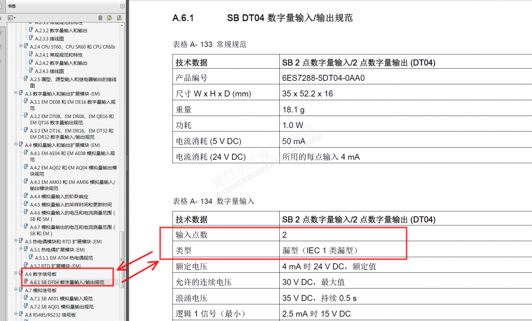Click the bookmark icon beside A.2.4.3 接线图
Image resolution: width=532 pixels, height=321 pixels.
pyautogui.click(x=31, y=71)
